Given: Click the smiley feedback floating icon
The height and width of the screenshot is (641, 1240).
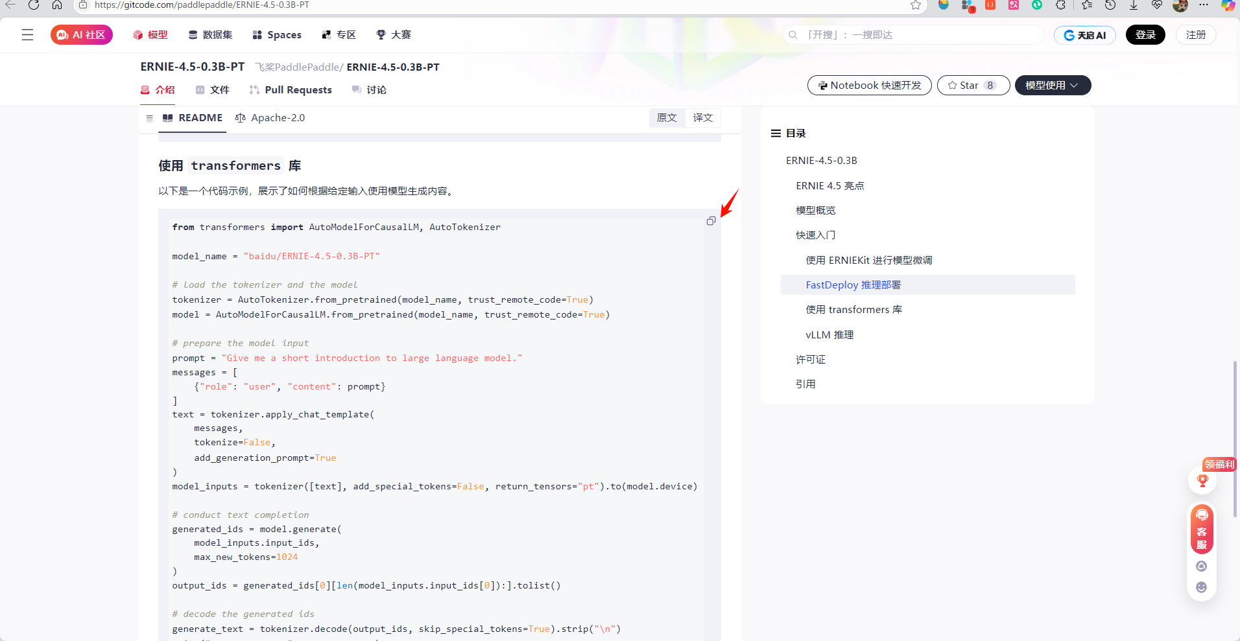Looking at the screenshot, I should coord(1201,587).
